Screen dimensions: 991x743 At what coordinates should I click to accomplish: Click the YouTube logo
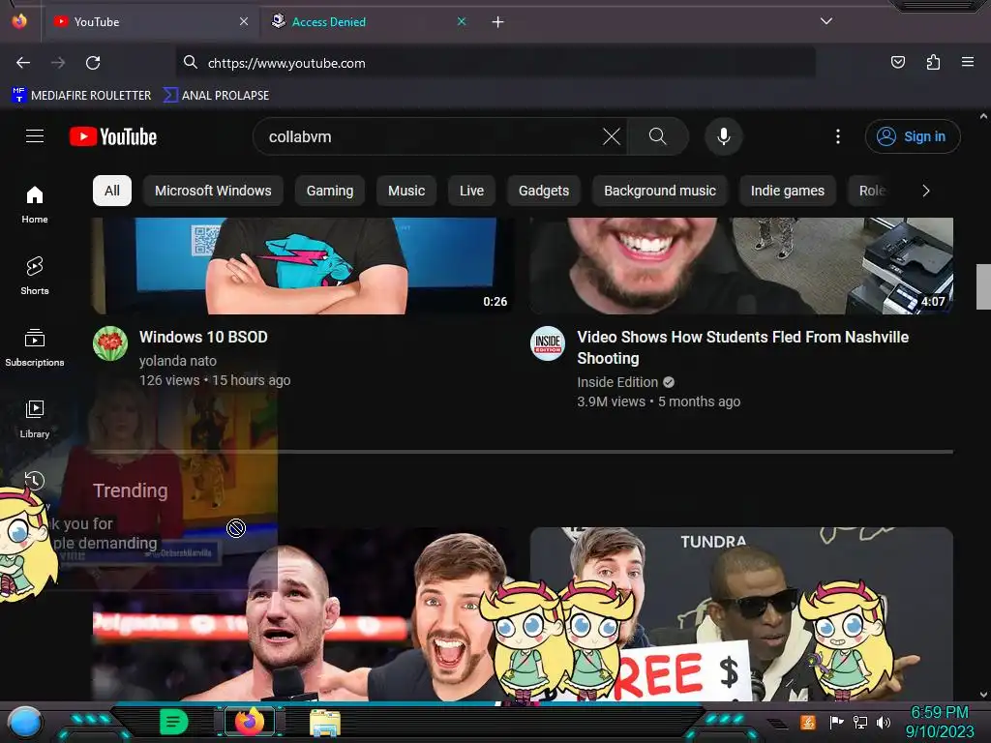click(x=113, y=136)
